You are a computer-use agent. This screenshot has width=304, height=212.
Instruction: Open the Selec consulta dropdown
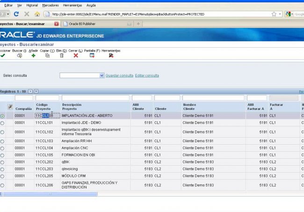coord(101,75)
